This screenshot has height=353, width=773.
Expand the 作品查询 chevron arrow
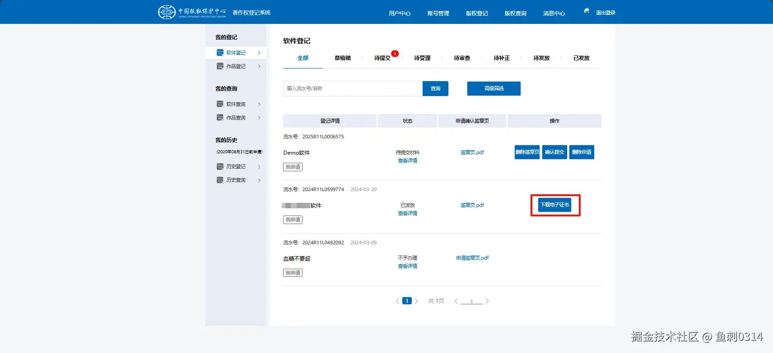259,118
